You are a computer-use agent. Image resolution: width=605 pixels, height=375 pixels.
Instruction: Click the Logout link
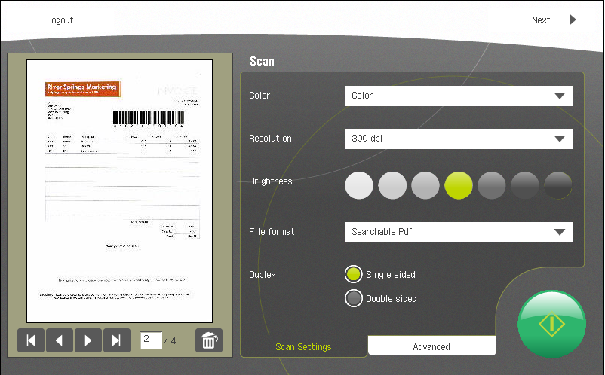pyautogui.click(x=60, y=20)
